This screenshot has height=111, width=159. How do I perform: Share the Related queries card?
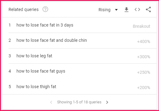click(x=148, y=9)
